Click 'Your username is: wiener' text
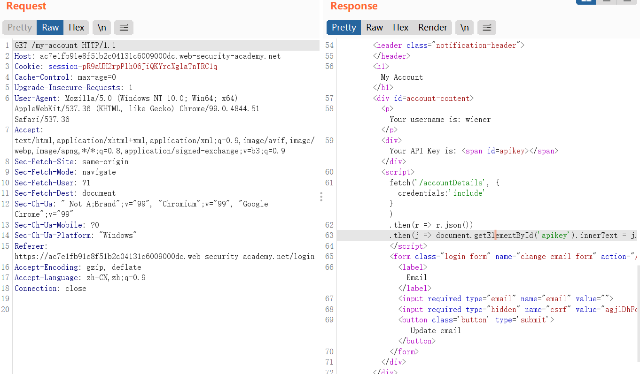Viewport: 640px width, 374px height. (x=440, y=120)
